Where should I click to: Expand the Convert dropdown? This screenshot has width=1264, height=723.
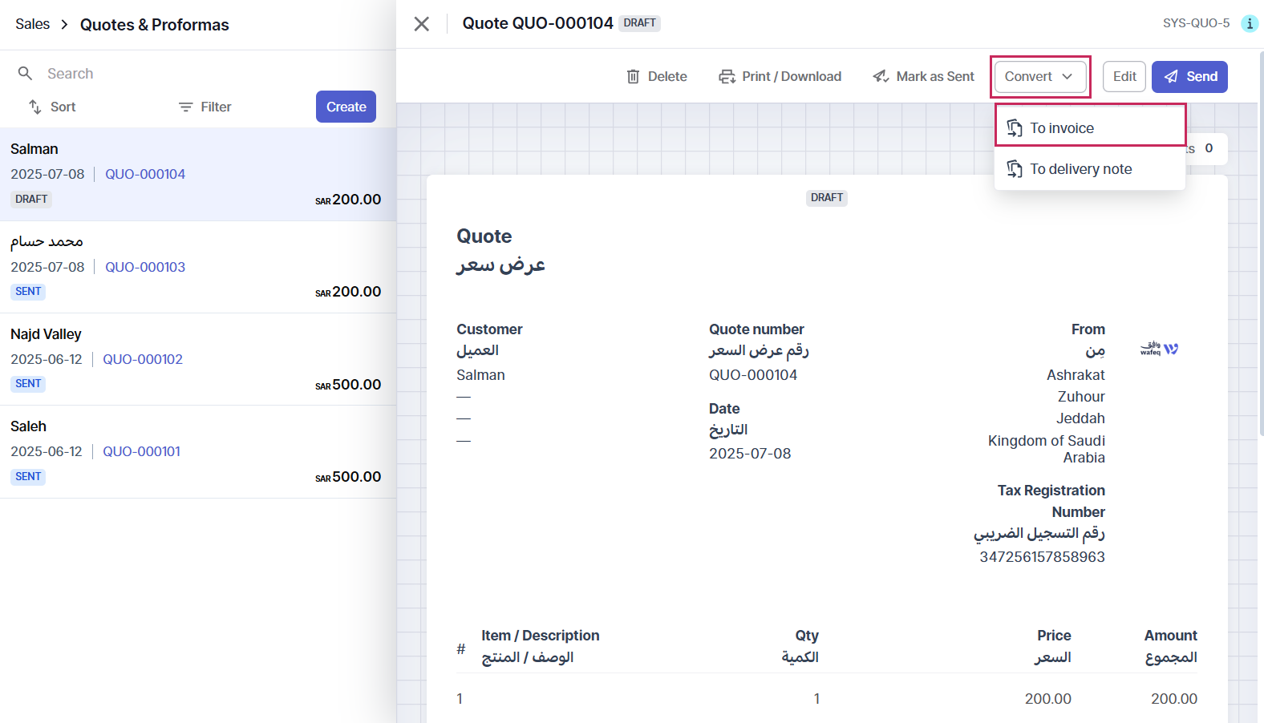click(1040, 77)
